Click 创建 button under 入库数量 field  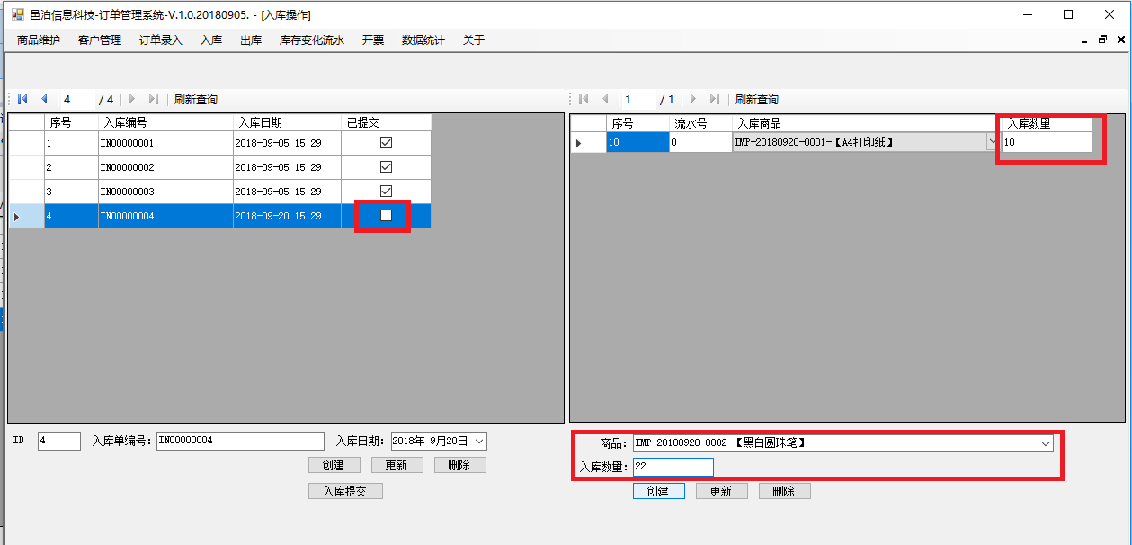(659, 491)
